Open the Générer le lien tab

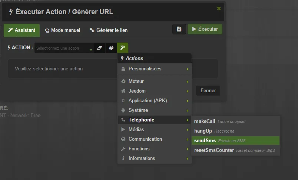point(109,30)
